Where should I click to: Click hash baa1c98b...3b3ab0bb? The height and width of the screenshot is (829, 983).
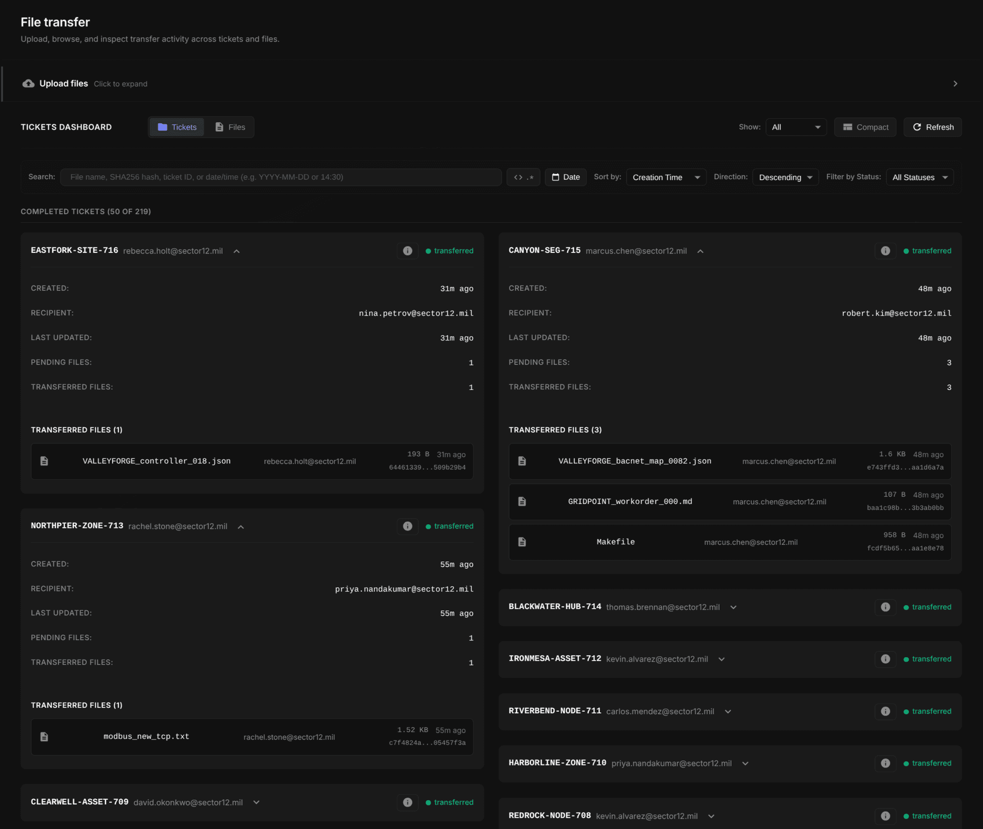coord(905,508)
